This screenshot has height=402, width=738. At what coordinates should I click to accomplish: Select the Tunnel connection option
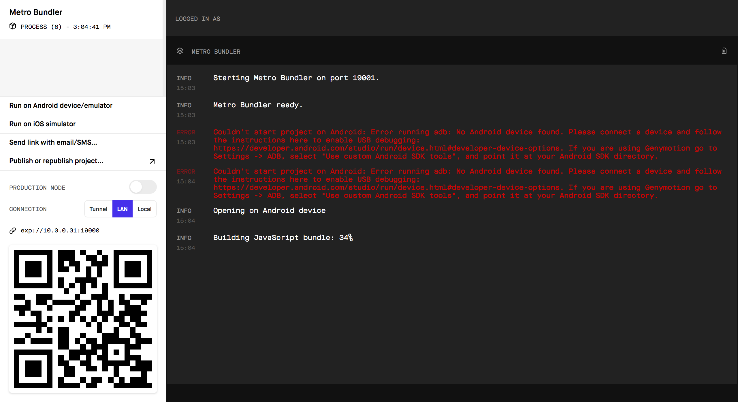click(98, 209)
